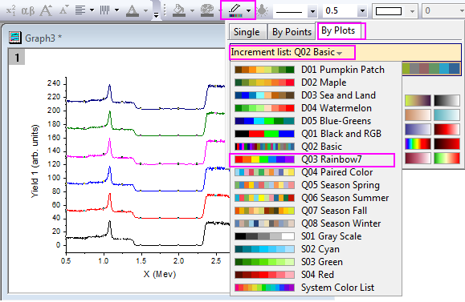Click the lighting bulb icon
Screen dimensions: 465x302
coord(263,11)
